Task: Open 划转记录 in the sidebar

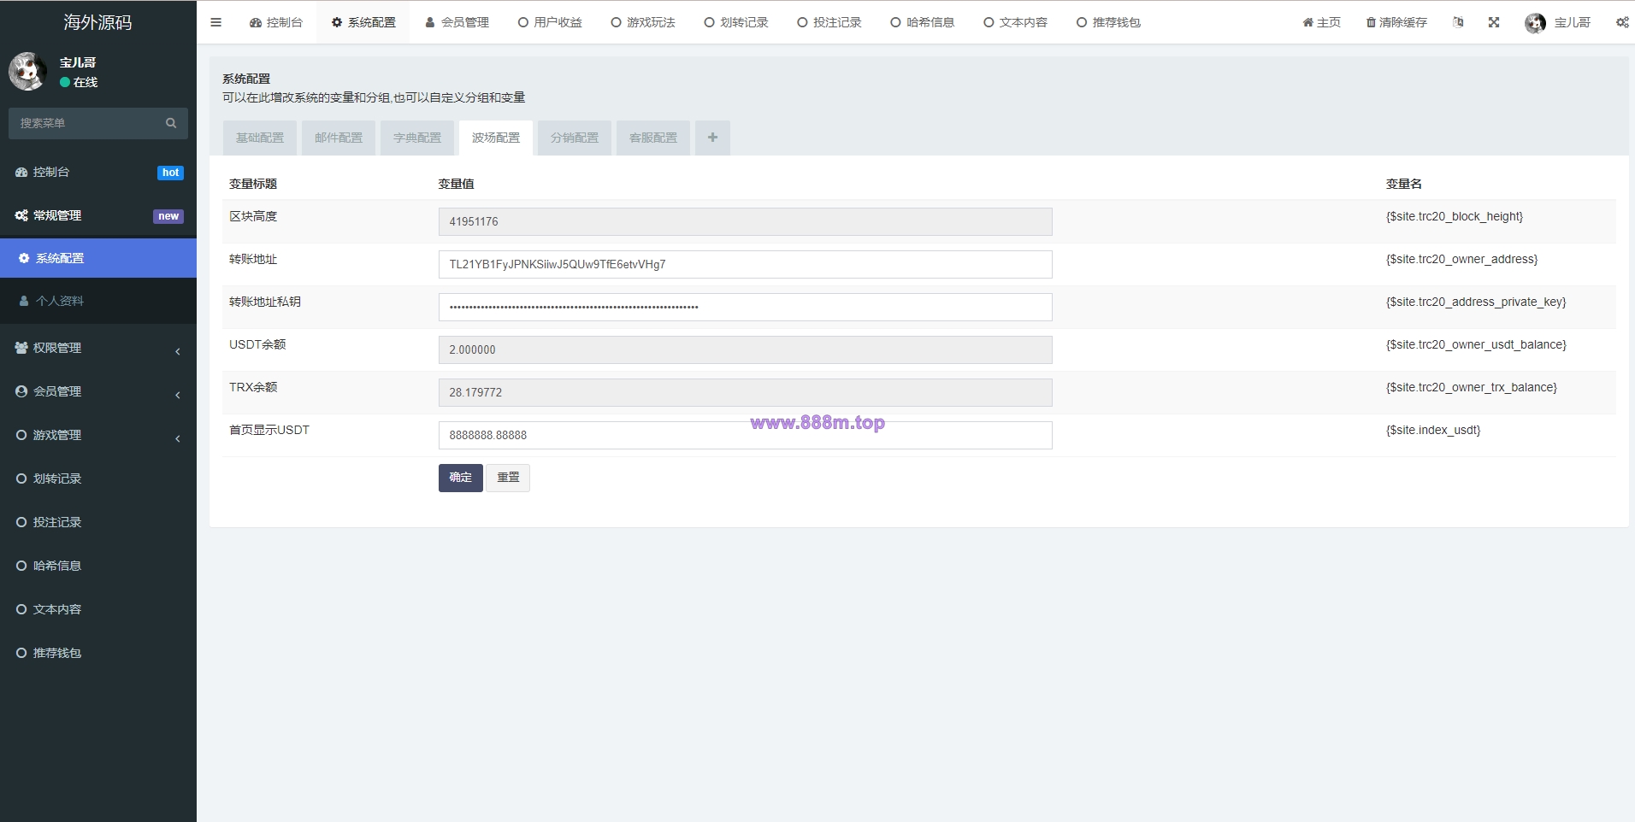Action: pyautogui.click(x=98, y=479)
